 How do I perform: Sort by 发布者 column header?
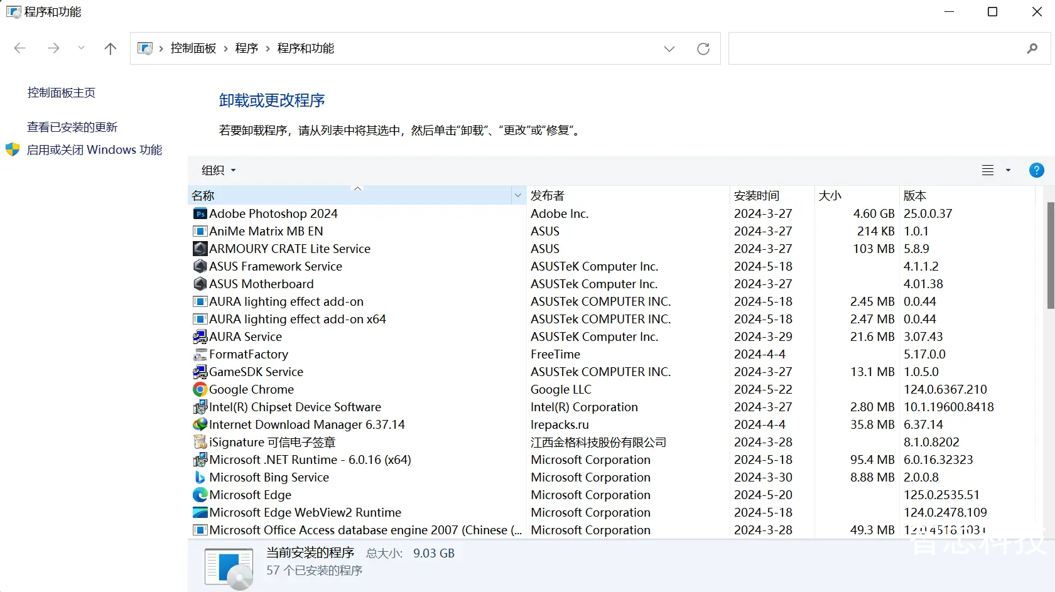tap(628, 196)
